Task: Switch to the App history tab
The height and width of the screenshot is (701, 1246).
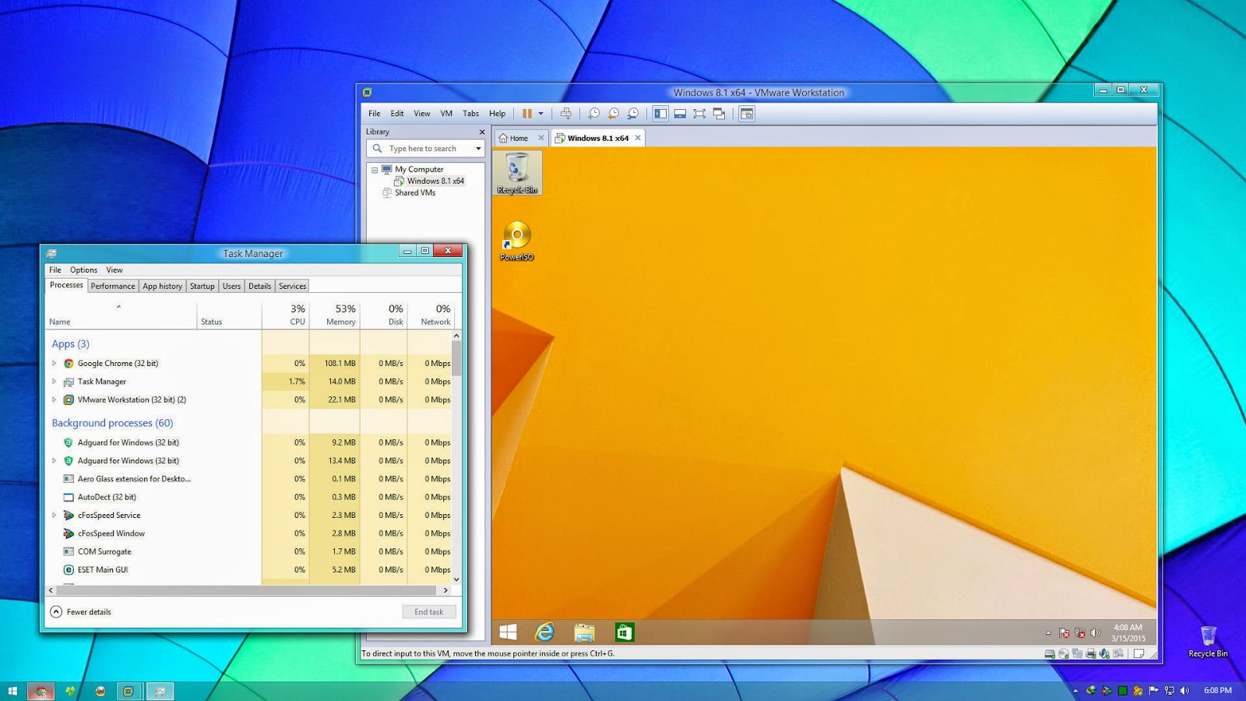Action: (162, 287)
